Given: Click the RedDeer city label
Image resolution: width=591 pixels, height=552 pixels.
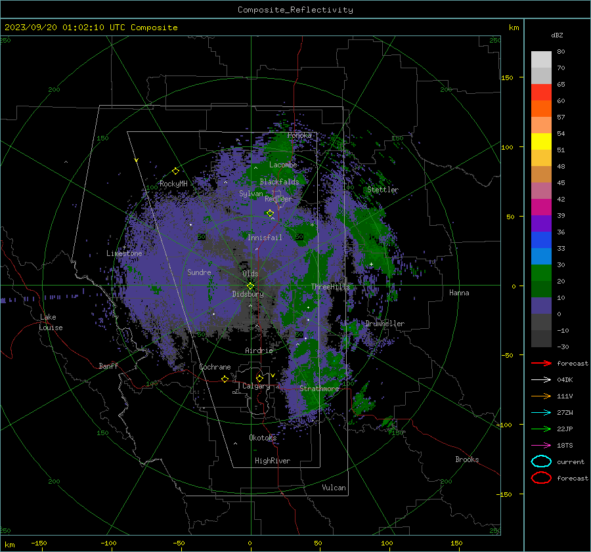Looking at the screenshot, I should (x=278, y=199).
